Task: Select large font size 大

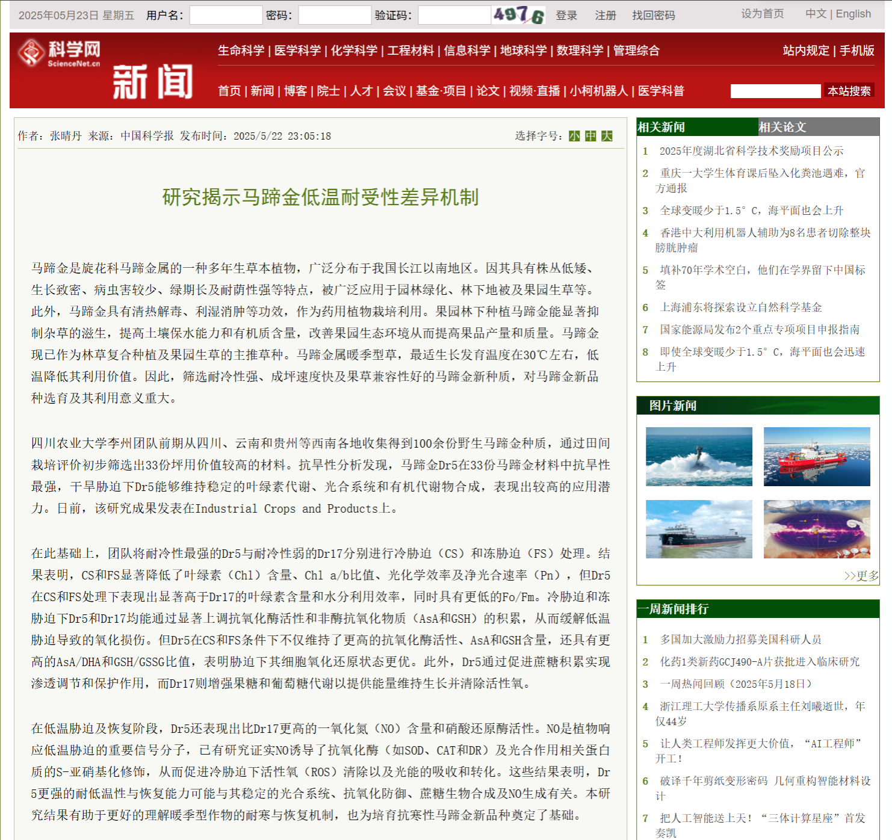Action: pyautogui.click(x=607, y=136)
